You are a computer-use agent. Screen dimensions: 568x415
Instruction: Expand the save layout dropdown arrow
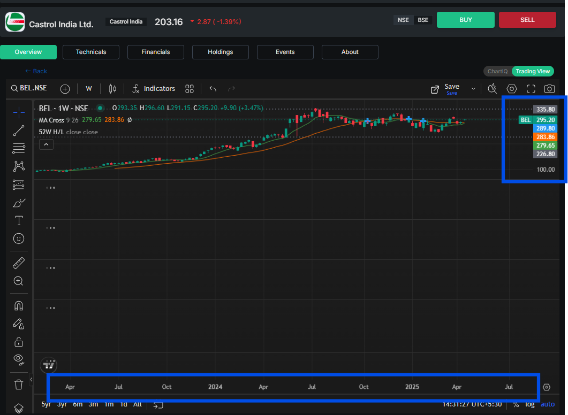473,89
